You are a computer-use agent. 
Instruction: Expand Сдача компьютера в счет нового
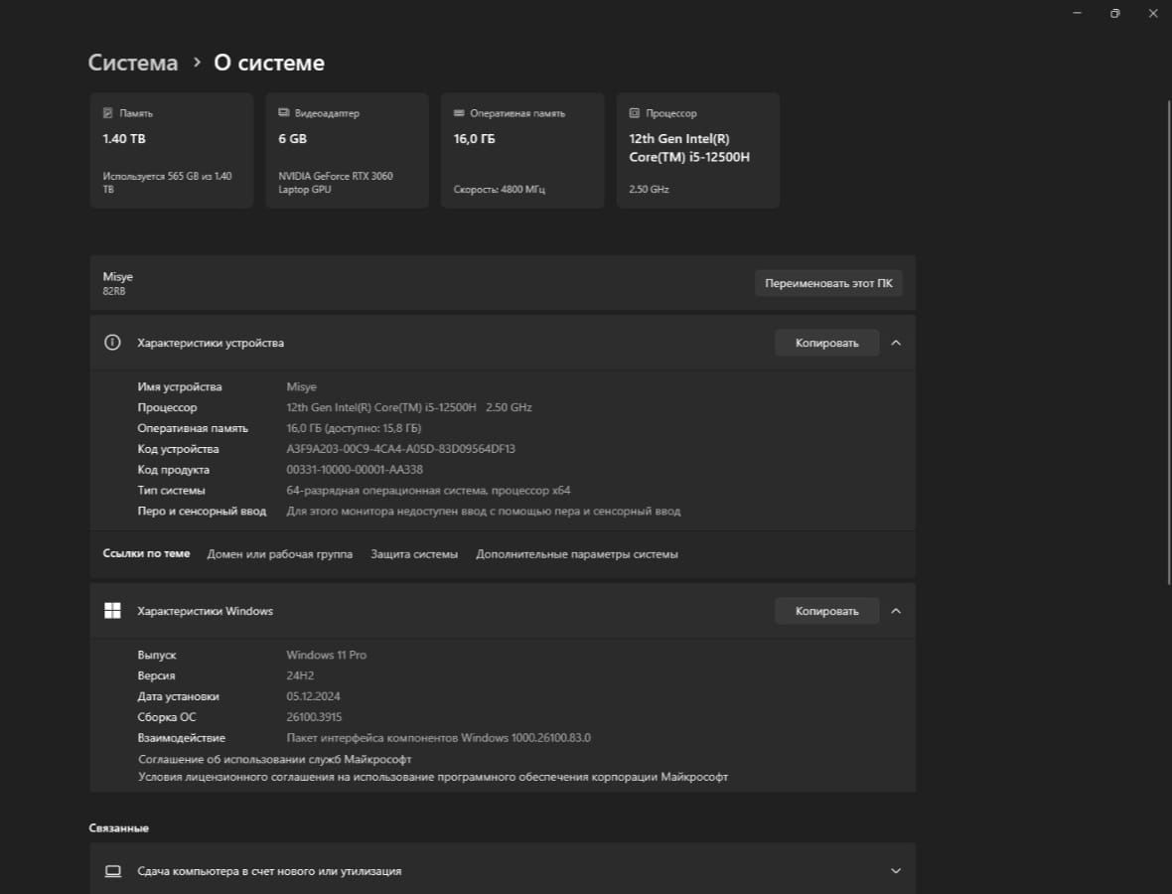click(x=896, y=871)
